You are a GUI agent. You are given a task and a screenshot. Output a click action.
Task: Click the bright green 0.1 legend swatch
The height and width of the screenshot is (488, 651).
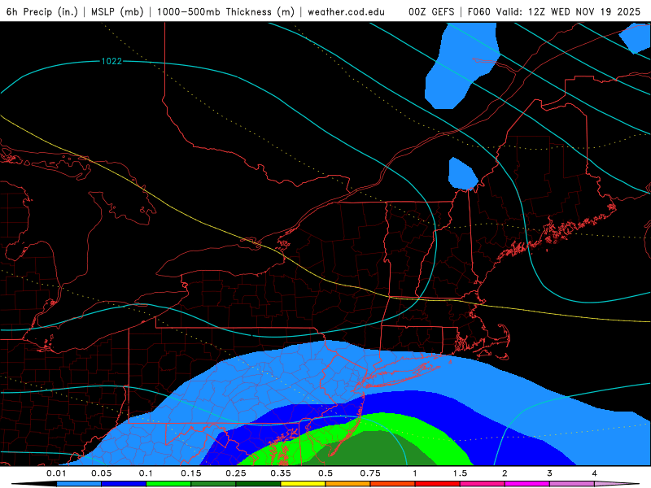click(168, 484)
